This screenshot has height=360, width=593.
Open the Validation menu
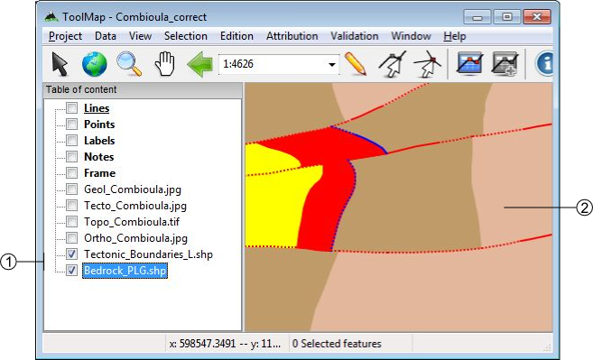[x=355, y=36]
